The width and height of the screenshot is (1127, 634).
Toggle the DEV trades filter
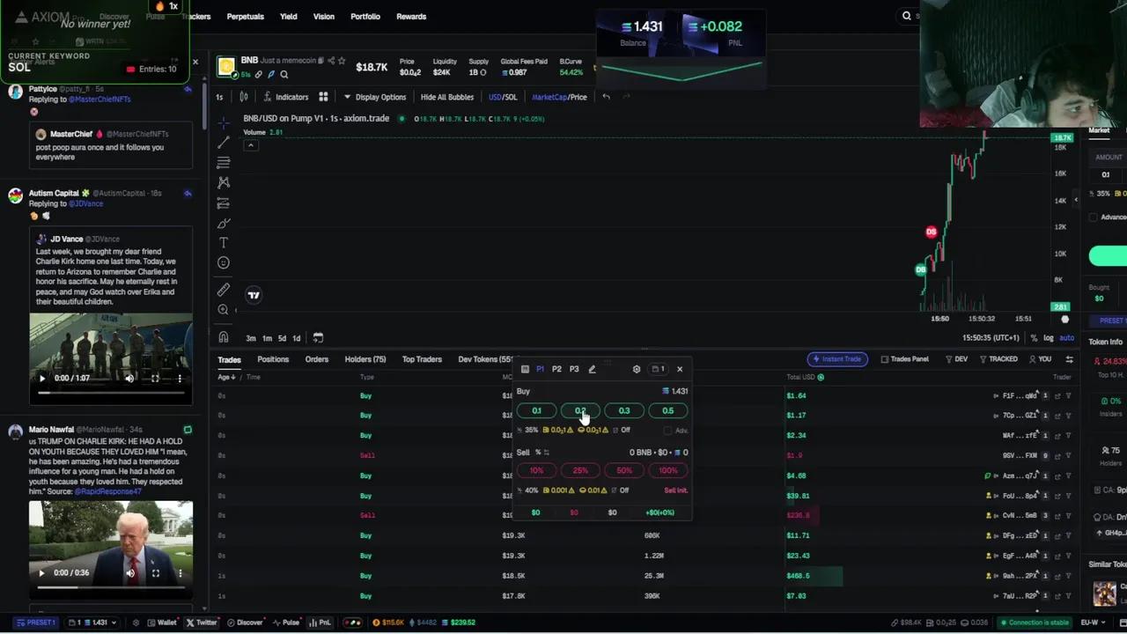956,359
